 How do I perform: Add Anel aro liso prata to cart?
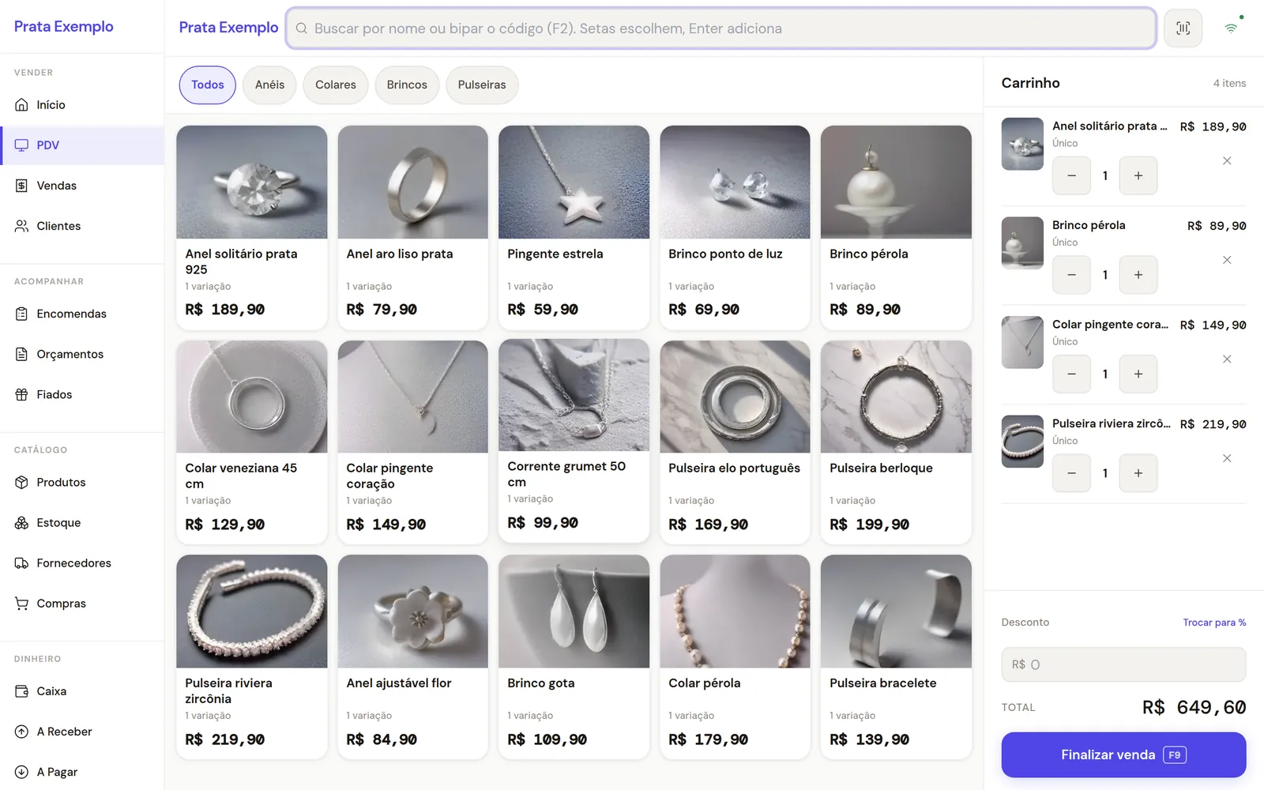tap(412, 228)
